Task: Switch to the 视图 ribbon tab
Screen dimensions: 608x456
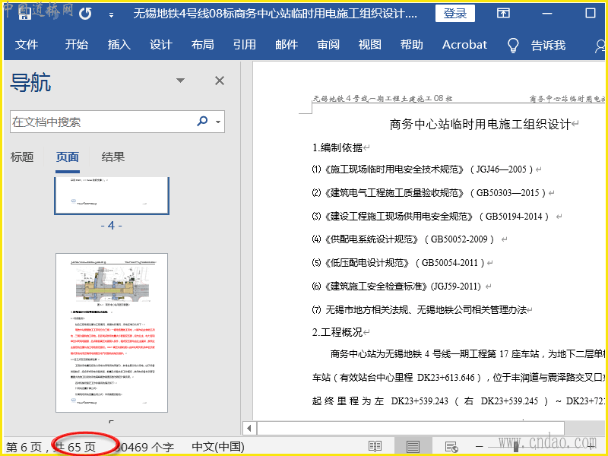Action: click(369, 45)
